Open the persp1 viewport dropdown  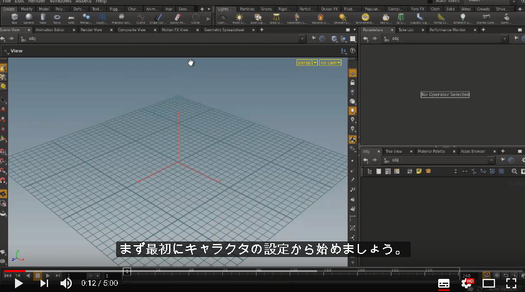click(x=307, y=62)
